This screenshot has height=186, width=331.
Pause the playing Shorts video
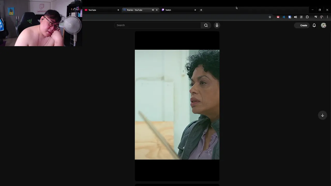(177, 106)
